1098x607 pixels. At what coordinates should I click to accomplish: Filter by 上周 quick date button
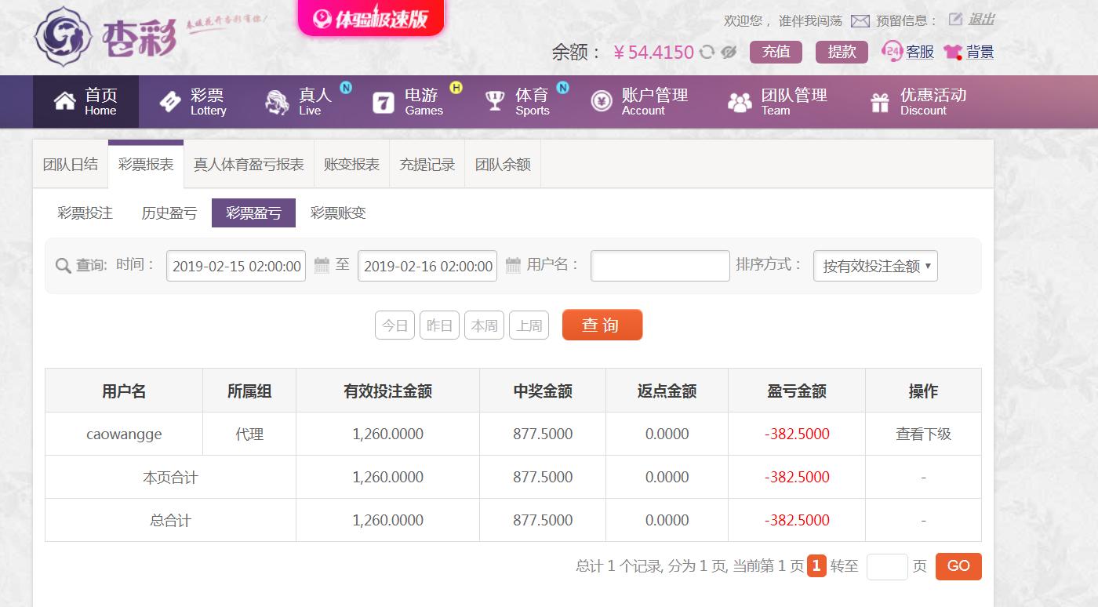point(529,325)
